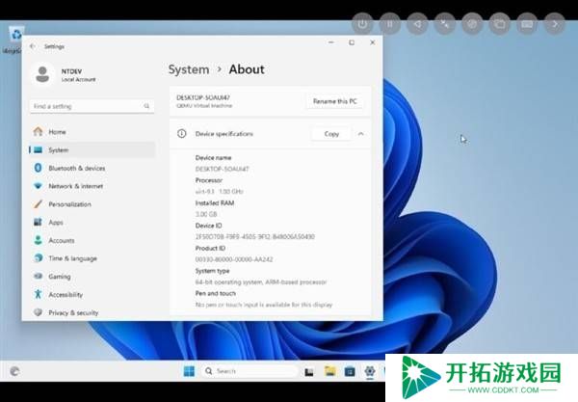Open the NTDEV local account profile
578x402 pixels.
pos(64,75)
